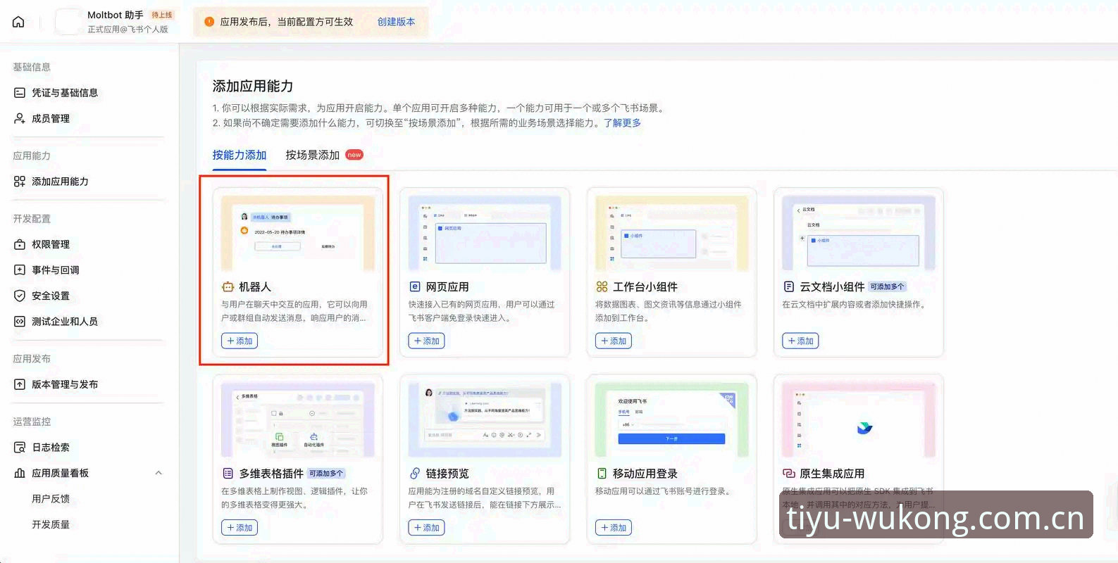This screenshot has height=563, width=1118.
Task: Click the 工作台小组件 card preview image
Action: (672, 234)
